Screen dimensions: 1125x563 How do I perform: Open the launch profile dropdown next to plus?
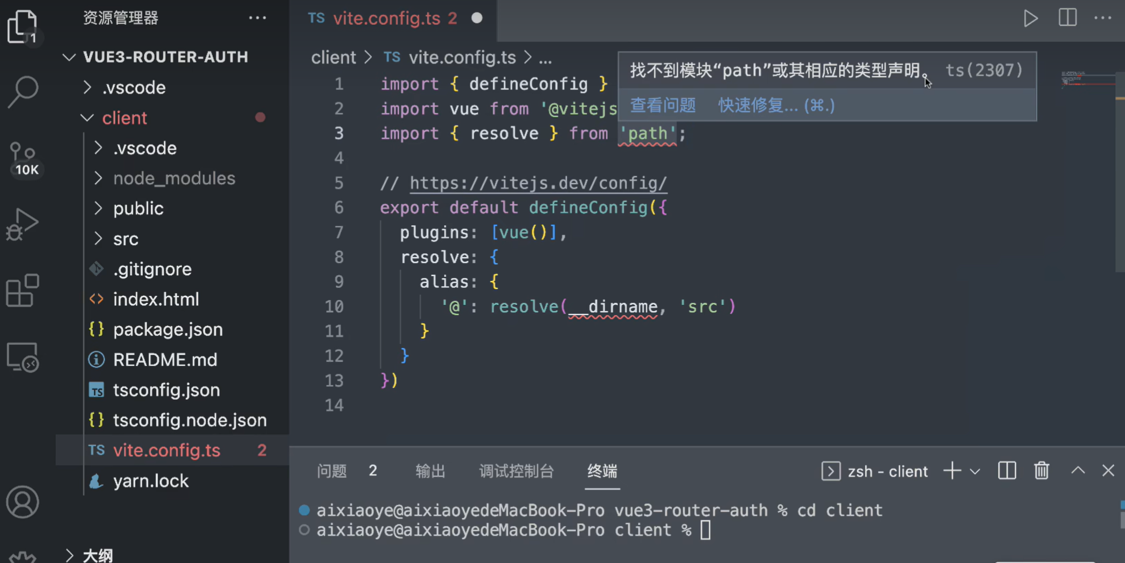click(975, 471)
